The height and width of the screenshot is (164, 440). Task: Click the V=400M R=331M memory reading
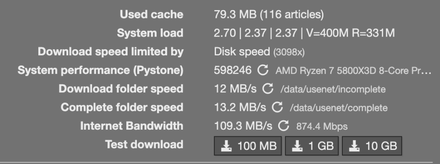pyautogui.click(x=351, y=33)
